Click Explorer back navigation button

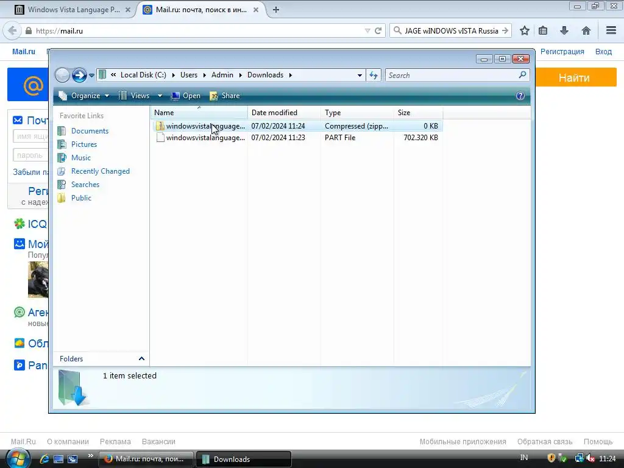click(62, 75)
